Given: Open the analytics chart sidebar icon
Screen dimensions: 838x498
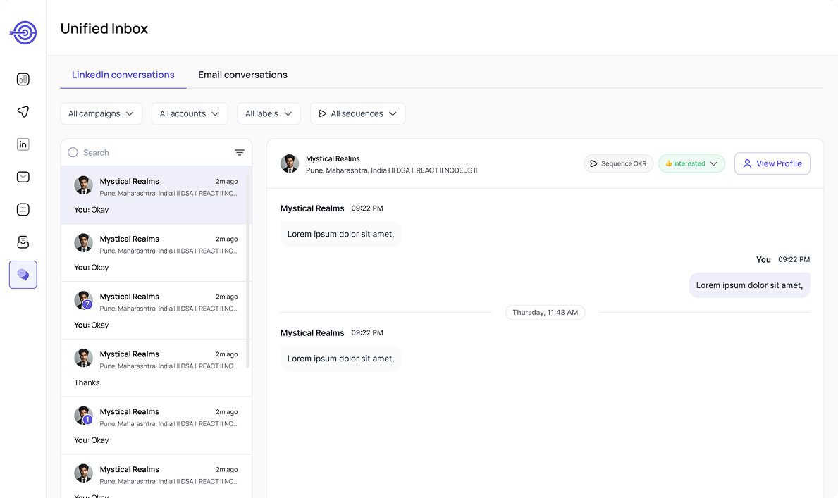Looking at the screenshot, I should pyautogui.click(x=23, y=79).
